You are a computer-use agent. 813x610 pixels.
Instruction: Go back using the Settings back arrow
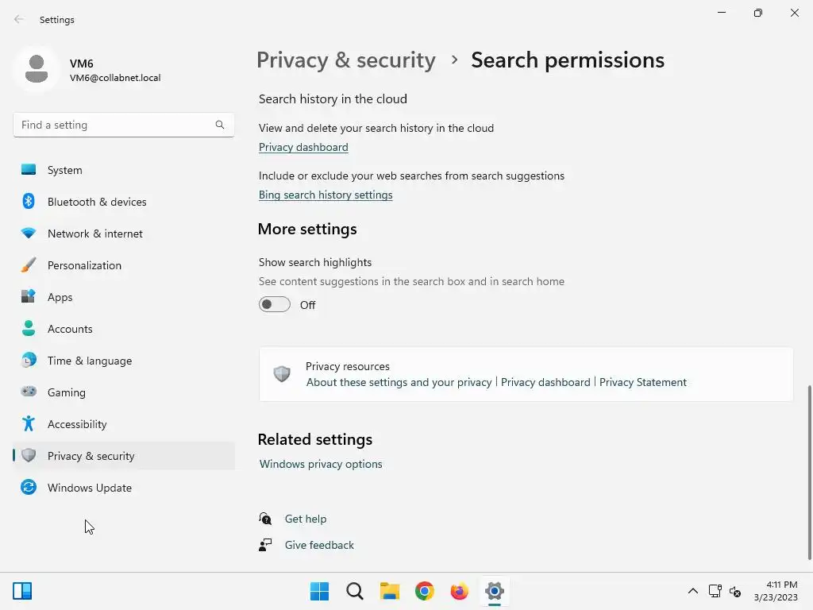coord(19,20)
